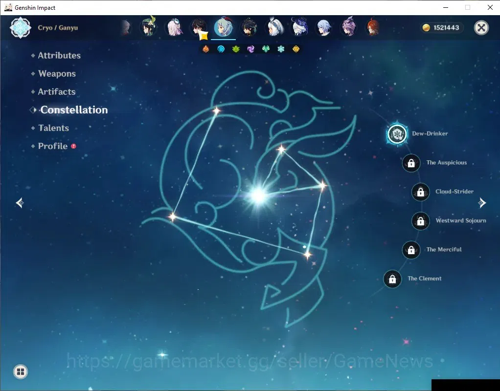Filter characters by Cryo element
The image size is (500, 391).
281,49
